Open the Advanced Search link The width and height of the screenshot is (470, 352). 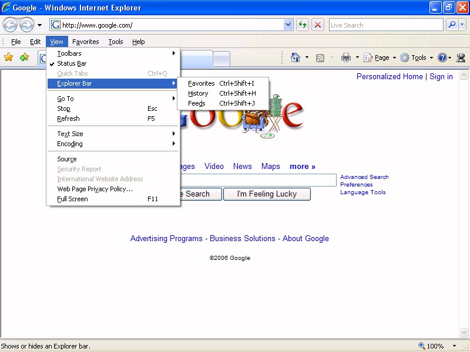(364, 177)
